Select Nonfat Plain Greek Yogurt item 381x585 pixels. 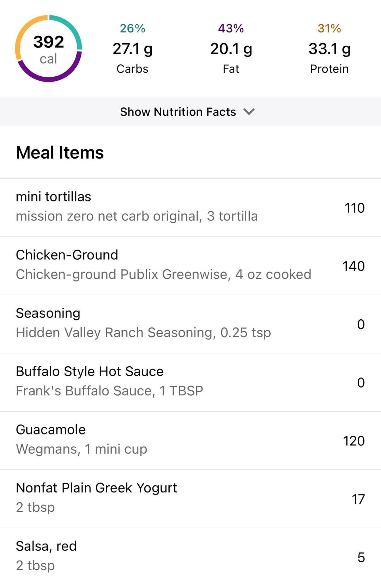pos(190,499)
